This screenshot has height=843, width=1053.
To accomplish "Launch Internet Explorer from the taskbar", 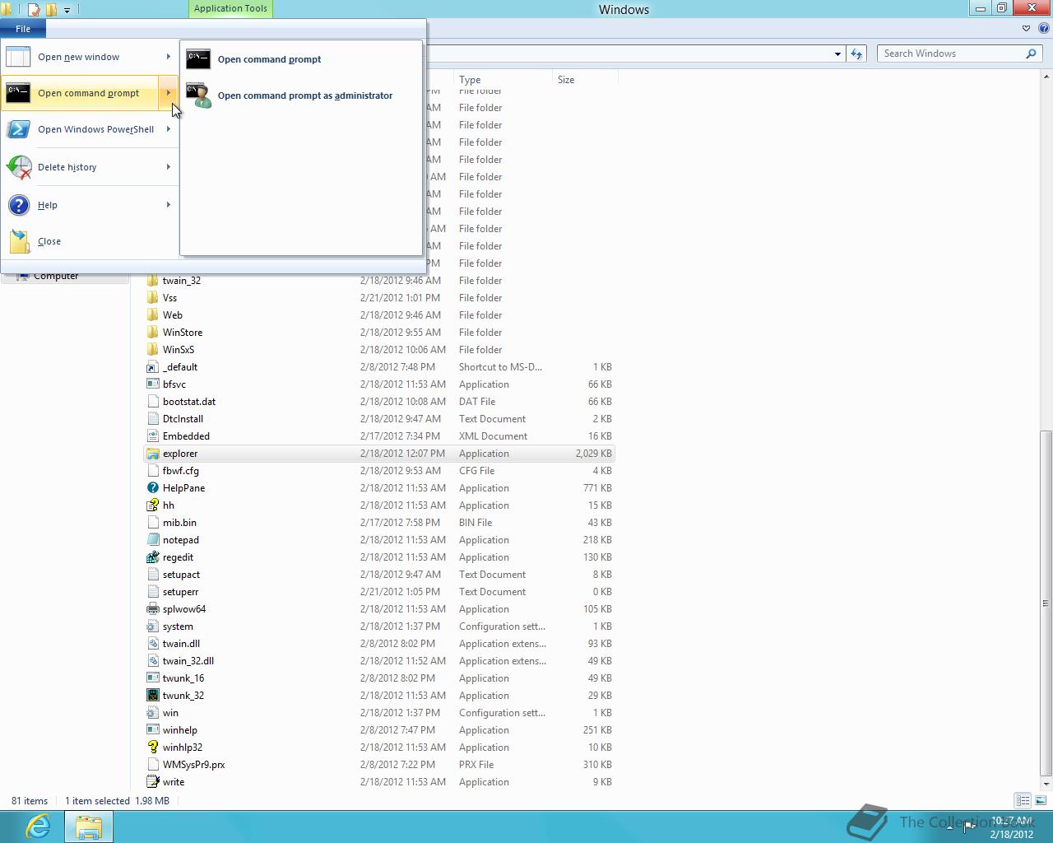I will (38, 827).
